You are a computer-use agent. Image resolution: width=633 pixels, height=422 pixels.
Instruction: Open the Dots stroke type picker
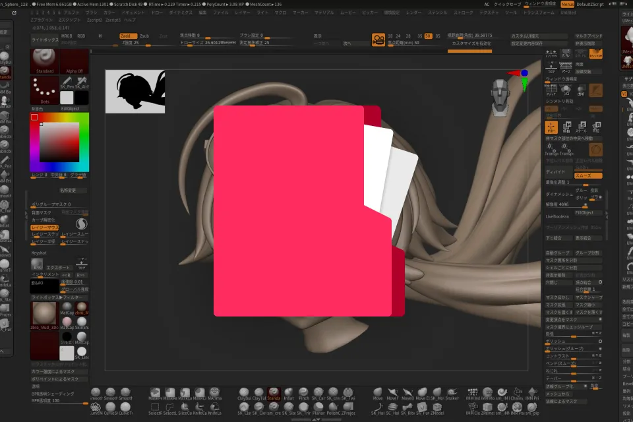click(x=44, y=90)
